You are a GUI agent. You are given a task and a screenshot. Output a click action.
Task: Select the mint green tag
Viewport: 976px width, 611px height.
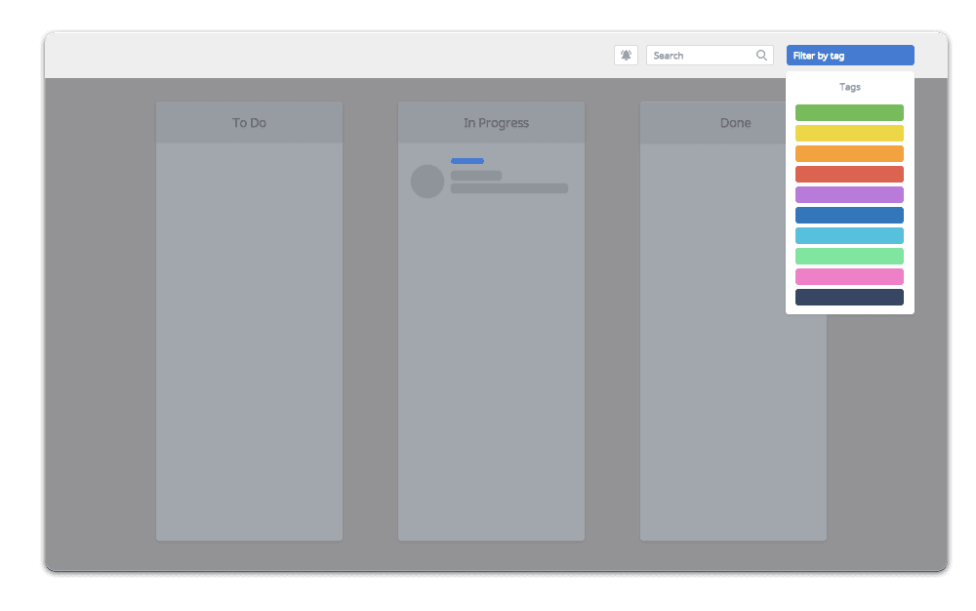tap(849, 257)
